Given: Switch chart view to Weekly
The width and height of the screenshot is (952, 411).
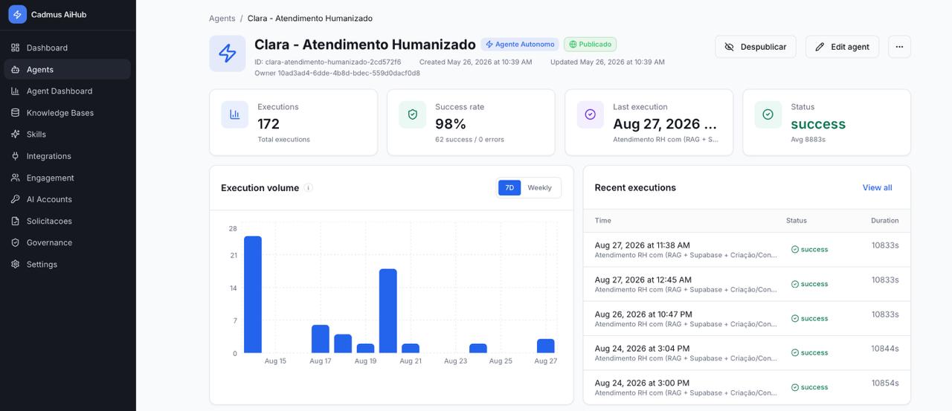Looking at the screenshot, I should point(540,188).
